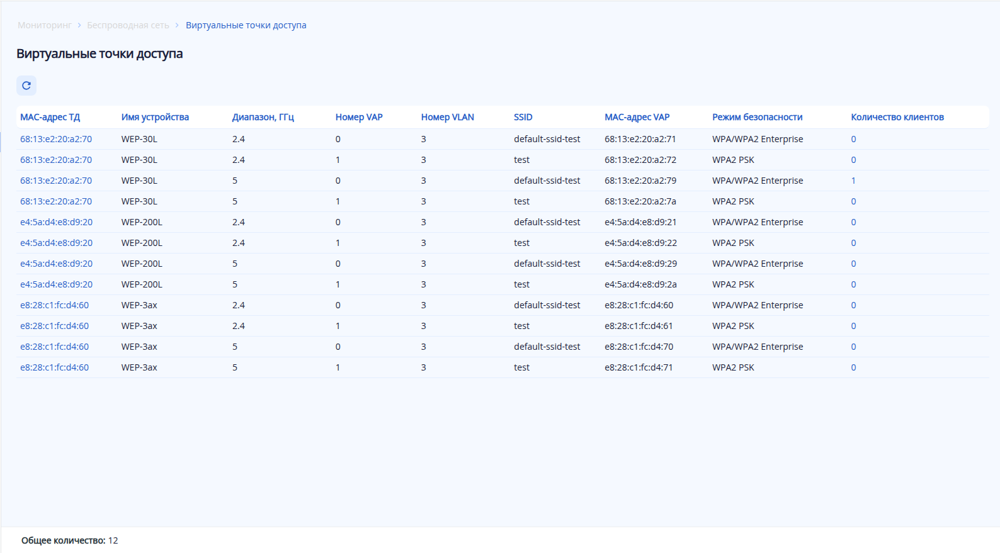Open first 68:13:e2:20:a2:70 MAC address link
The width and height of the screenshot is (1000, 553).
click(56, 139)
